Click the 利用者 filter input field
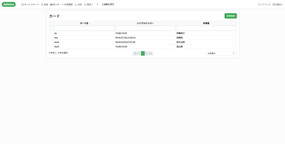Screen dimensions: 285x144 point(206,28)
